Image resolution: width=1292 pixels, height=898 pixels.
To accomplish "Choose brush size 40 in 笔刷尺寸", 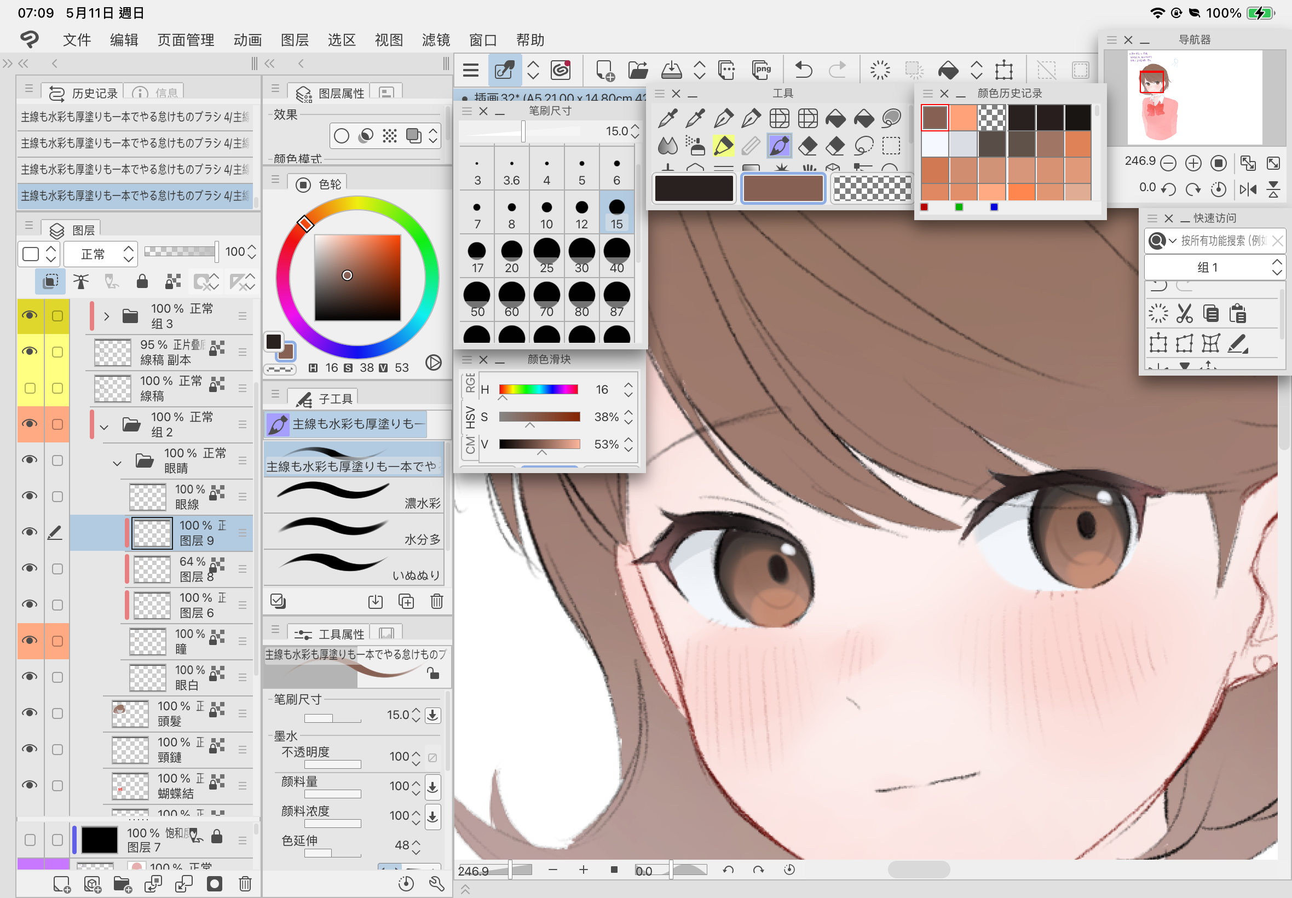I will [x=616, y=256].
